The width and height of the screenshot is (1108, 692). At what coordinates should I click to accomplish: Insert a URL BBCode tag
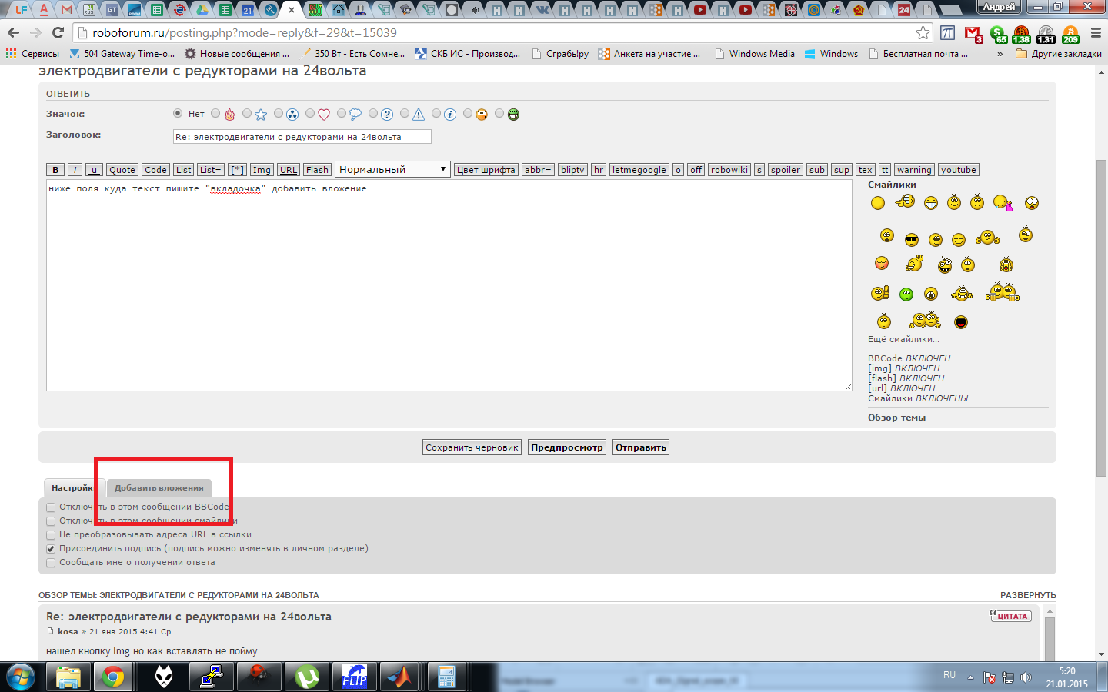[289, 170]
